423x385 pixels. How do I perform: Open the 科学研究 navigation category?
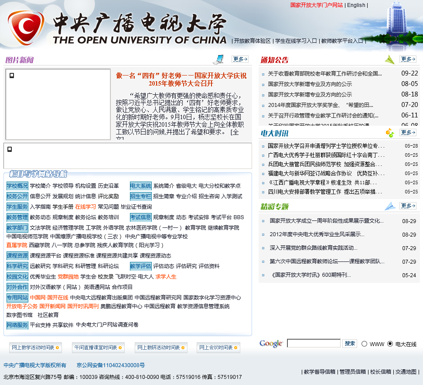click(17, 266)
